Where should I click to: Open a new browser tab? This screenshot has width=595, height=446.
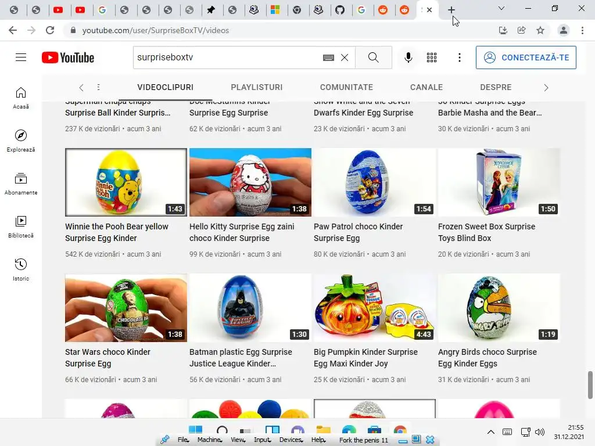pos(451,10)
